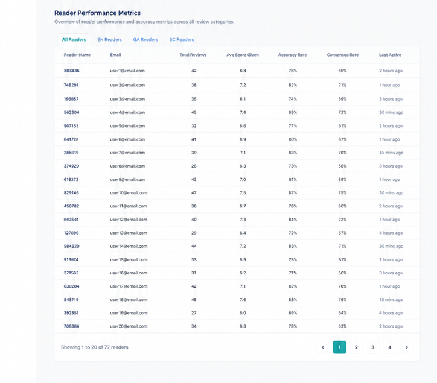Go to the next page arrow
Viewport: 437px width, 383px height.
point(407,347)
